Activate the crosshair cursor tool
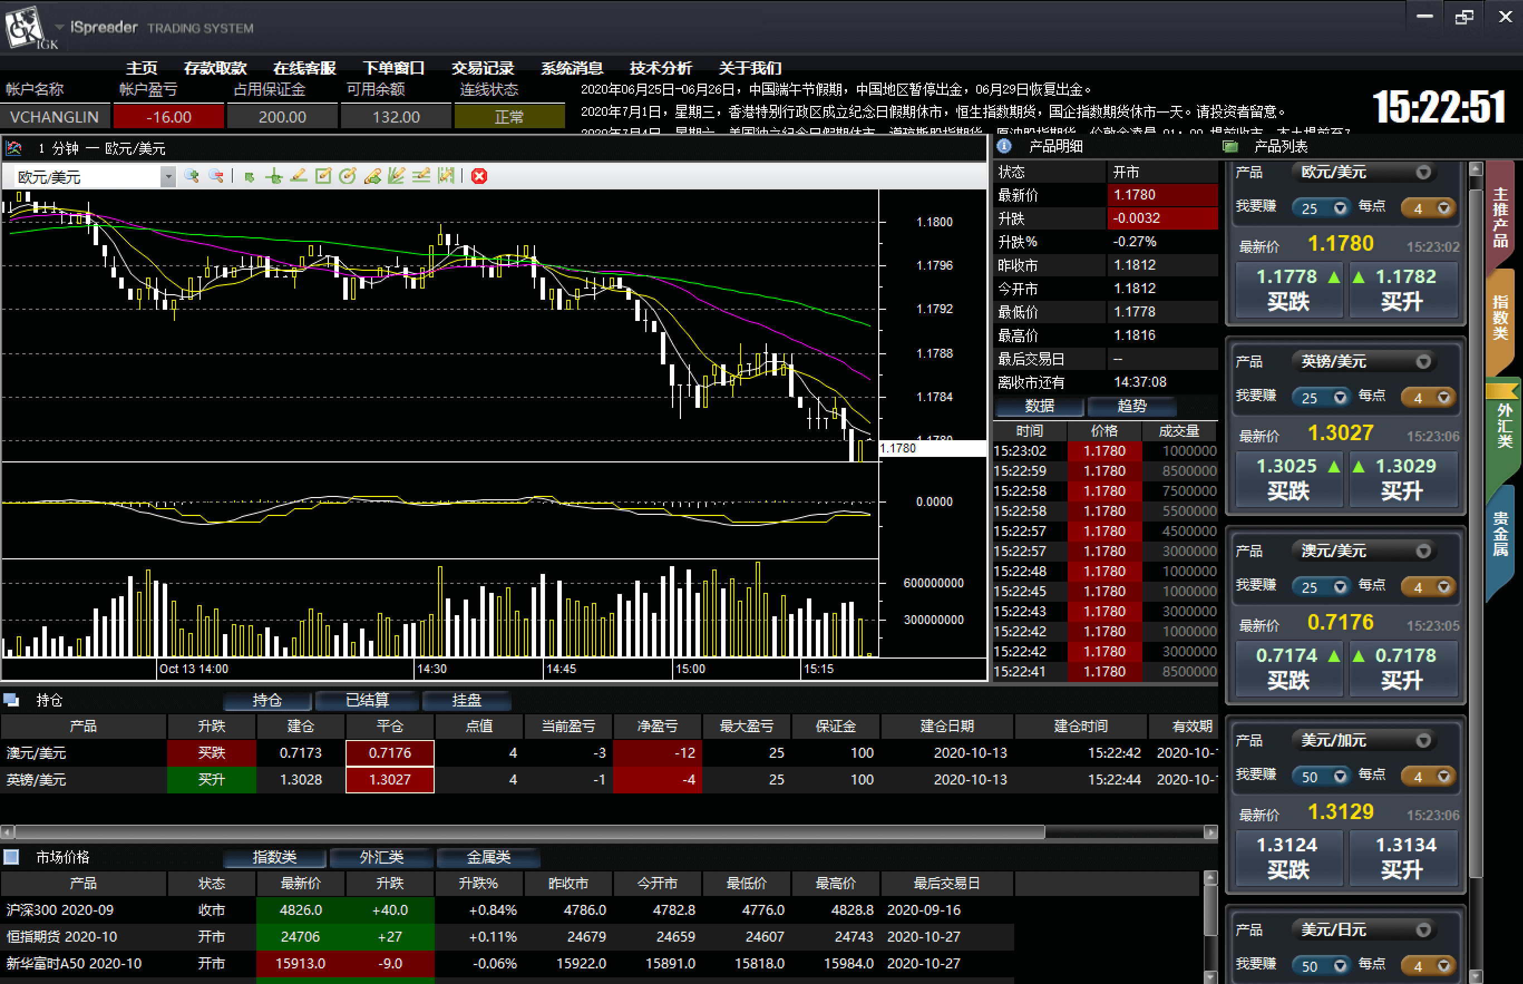Screen dimensions: 1523x984 coord(274,176)
